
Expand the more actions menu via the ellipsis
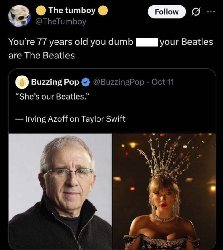(x=211, y=12)
